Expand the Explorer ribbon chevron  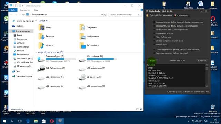point(138,10)
